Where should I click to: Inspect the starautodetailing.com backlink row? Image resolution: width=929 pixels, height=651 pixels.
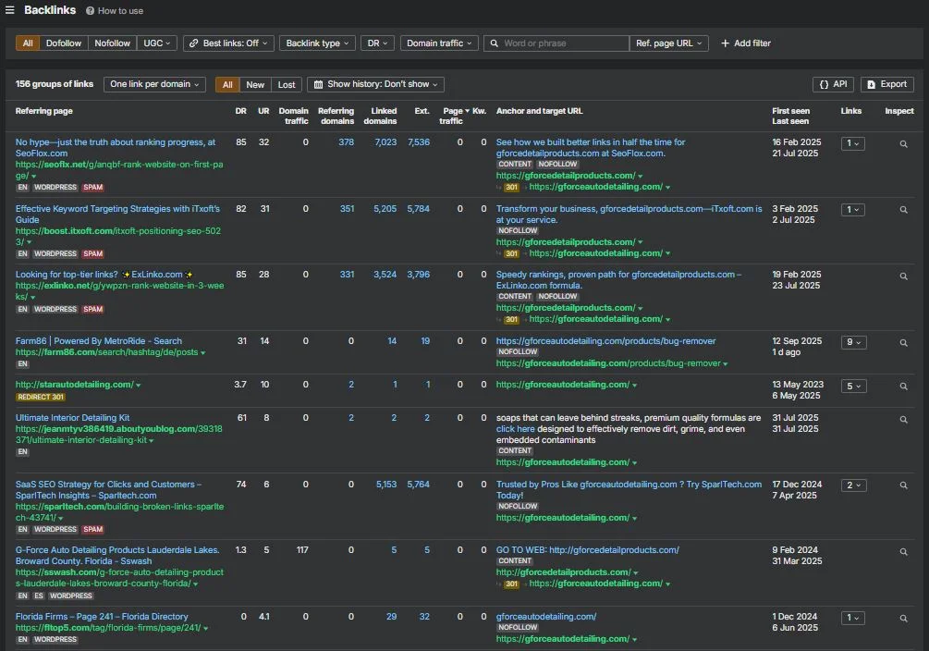tap(903, 386)
